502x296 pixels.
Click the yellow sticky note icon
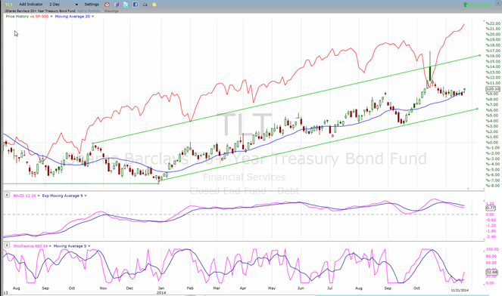click(154, 5)
